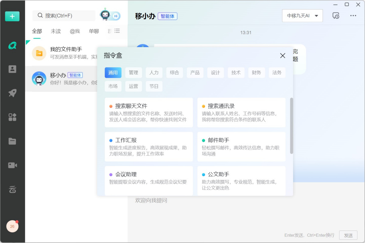Click the 发送 send button
The image size is (365, 243).
(x=348, y=235)
